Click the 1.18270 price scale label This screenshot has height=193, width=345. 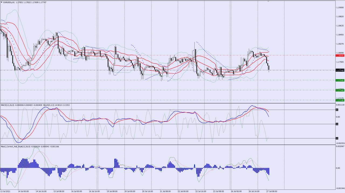(x=340, y=44)
